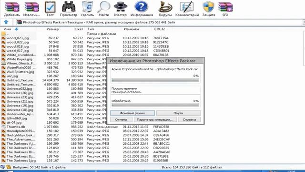
Task: Click Thumbs.db file icon
Action: 3,127
